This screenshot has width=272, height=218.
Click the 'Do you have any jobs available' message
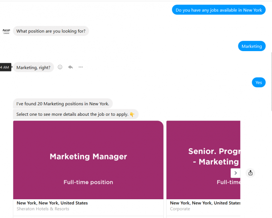click(x=219, y=10)
